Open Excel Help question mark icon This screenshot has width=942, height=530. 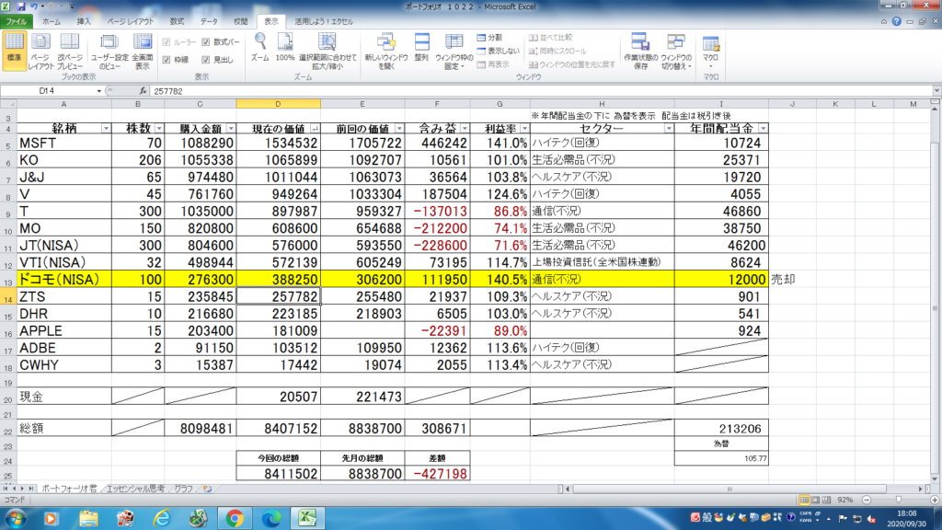(896, 21)
